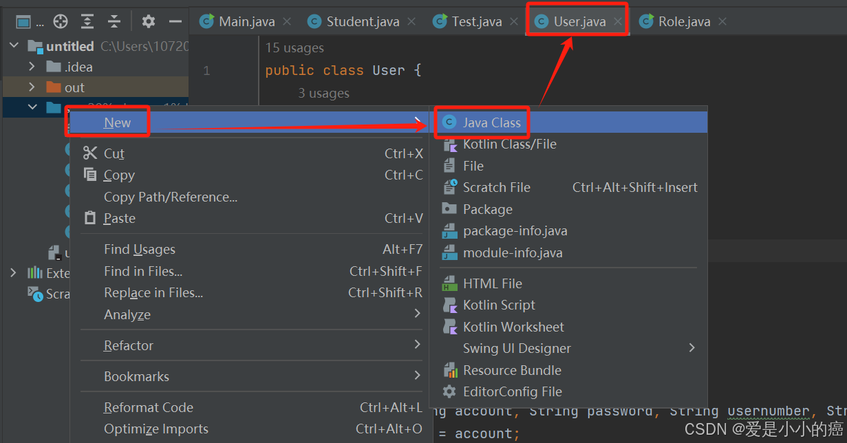The height and width of the screenshot is (443, 847).
Task: Click the package-info.java icon
Action: pyautogui.click(x=449, y=231)
